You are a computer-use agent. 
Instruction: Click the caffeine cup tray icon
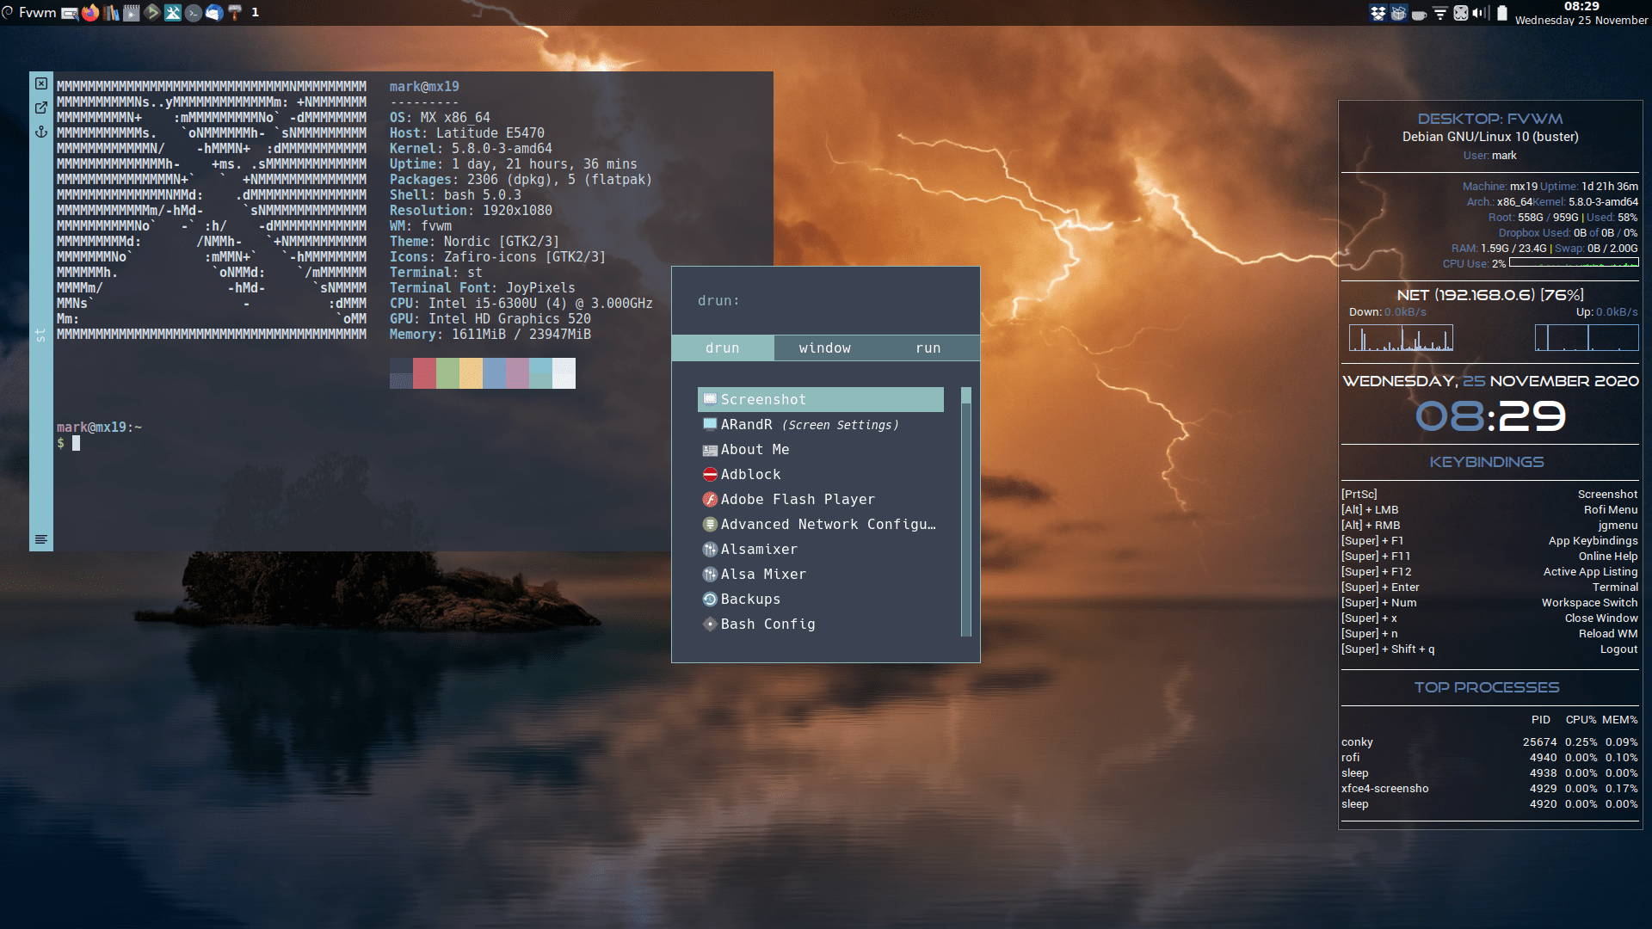[1419, 13]
